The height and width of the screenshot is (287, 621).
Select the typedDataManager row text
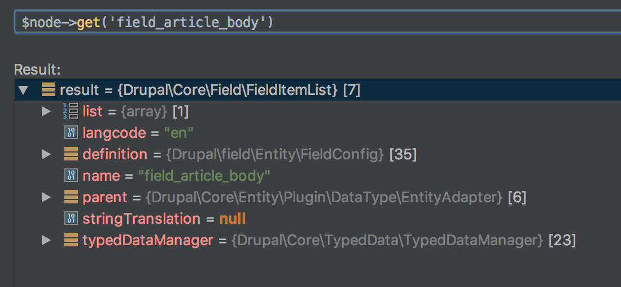[x=329, y=240]
